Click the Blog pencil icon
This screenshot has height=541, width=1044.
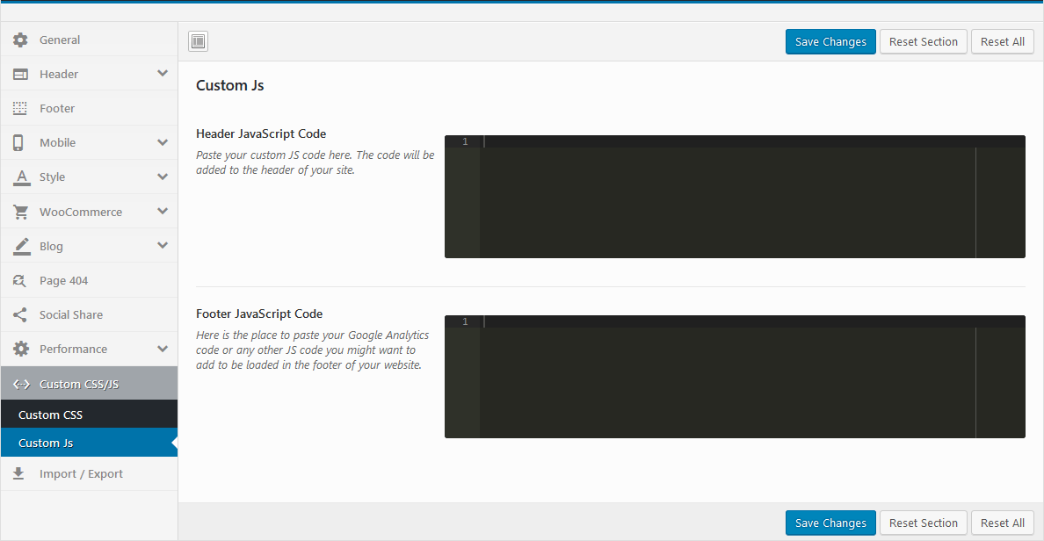pyautogui.click(x=22, y=246)
